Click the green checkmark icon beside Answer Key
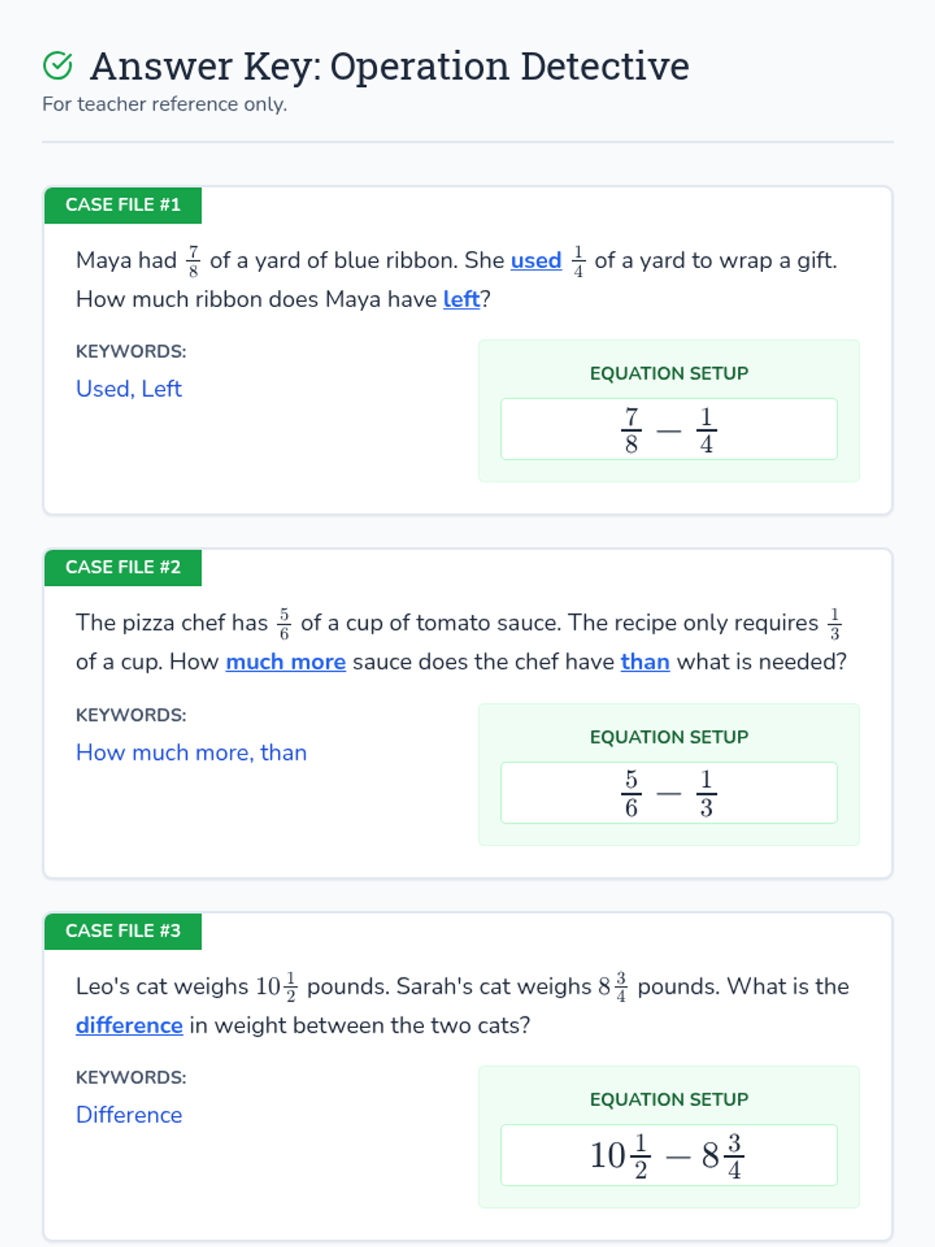The width and height of the screenshot is (935, 1247). [x=58, y=66]
